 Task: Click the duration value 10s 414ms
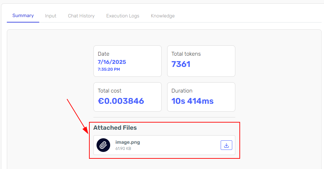(x=192, y=101)
